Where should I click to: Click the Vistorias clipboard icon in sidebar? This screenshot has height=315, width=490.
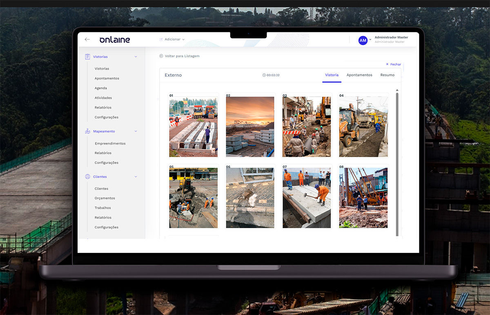(87, 57)
